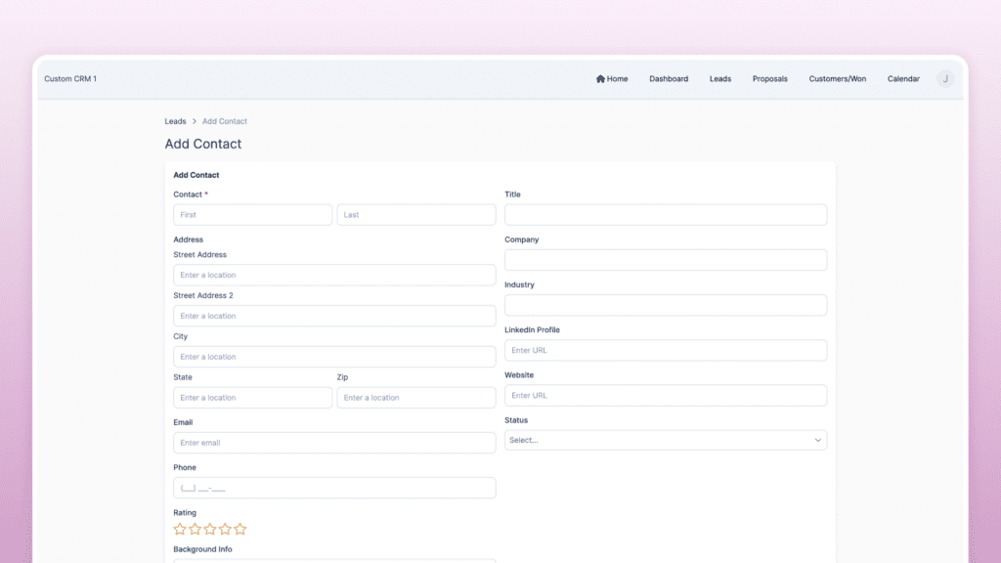The width and height of the screenshot is (1001, 563).
Task: Select the second rating star
Action: [x=196, y=529]
